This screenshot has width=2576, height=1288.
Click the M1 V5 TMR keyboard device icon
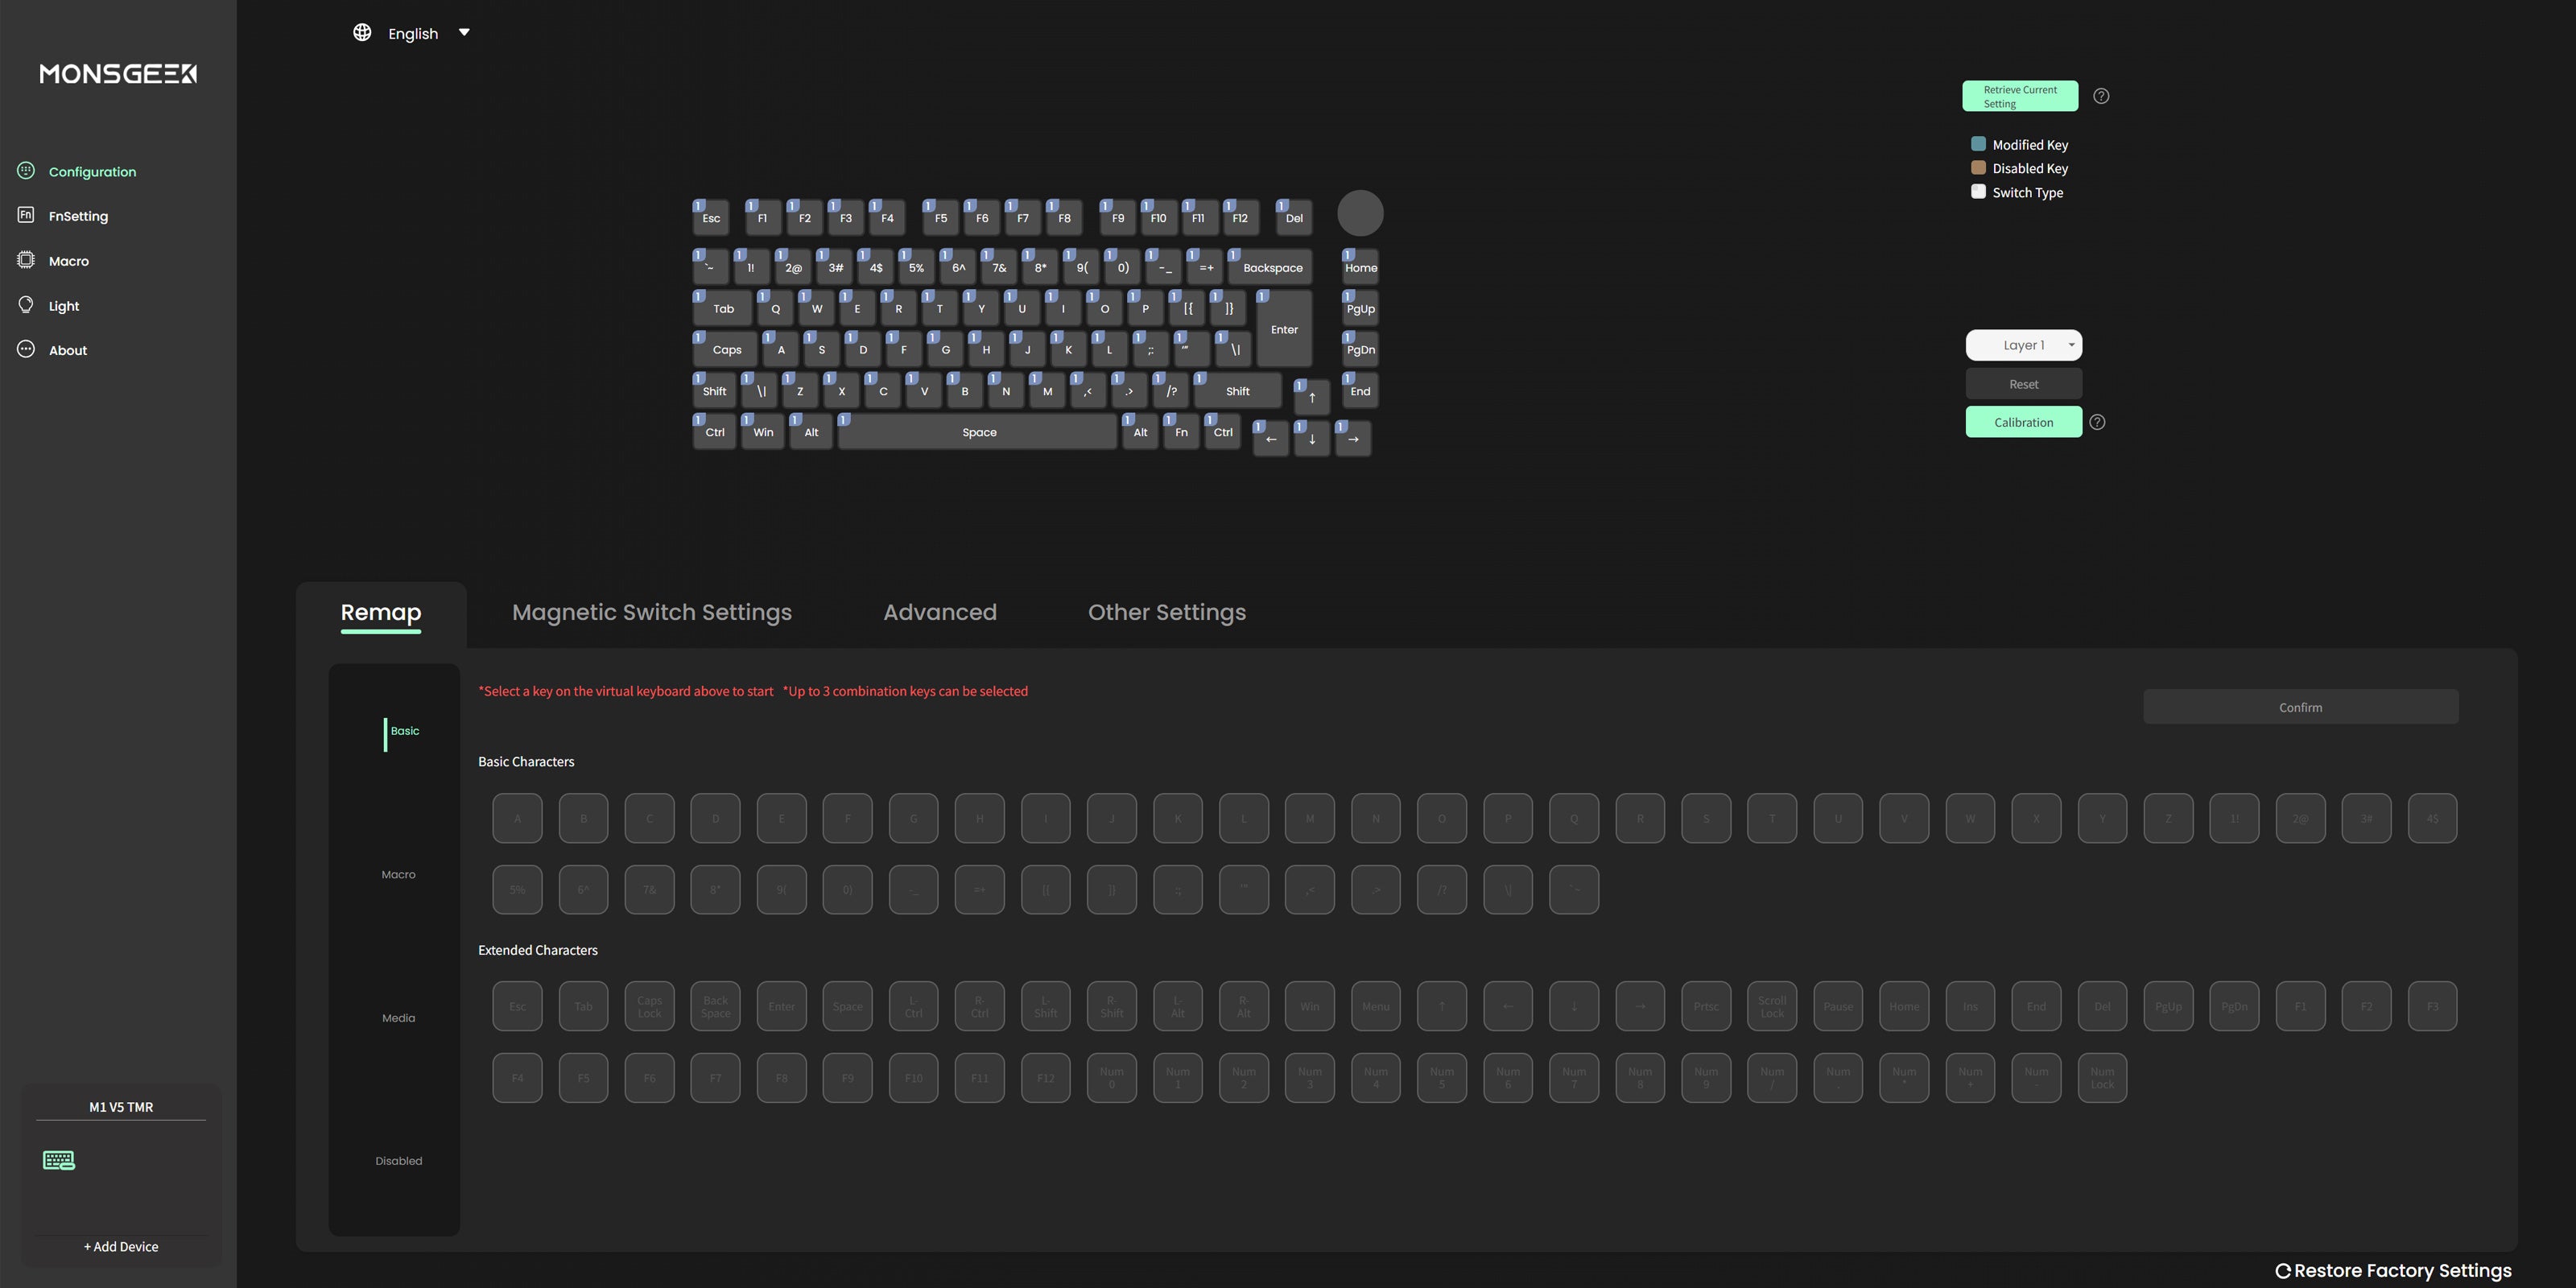[59, 1160]
